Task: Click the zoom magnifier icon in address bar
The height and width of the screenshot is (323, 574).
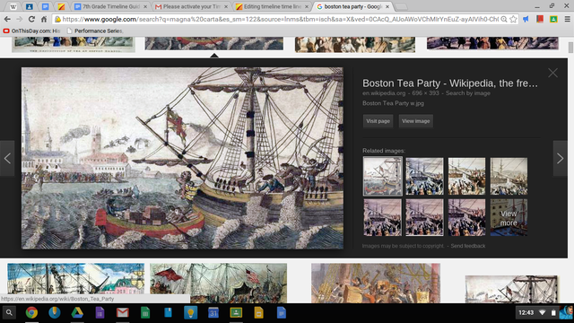Action: pos(504,19)
